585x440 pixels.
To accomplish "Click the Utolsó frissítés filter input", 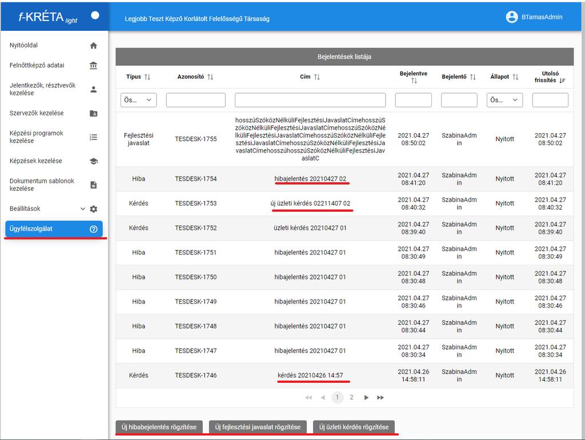I will pyautogui.click(x=550, y=100).
